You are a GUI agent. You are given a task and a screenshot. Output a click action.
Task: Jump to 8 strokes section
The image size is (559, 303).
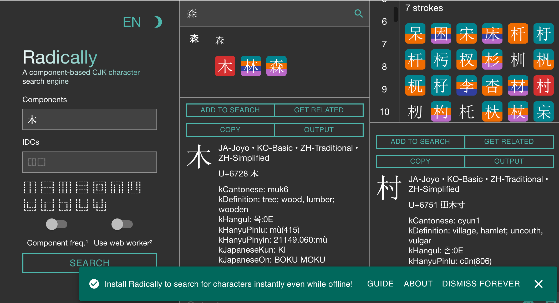tap(384, 67)
